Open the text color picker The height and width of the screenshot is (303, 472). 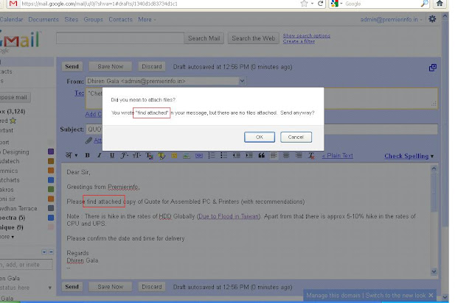coord(149,156)
